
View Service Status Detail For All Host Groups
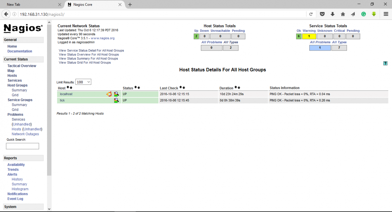(x=91, y=51)
